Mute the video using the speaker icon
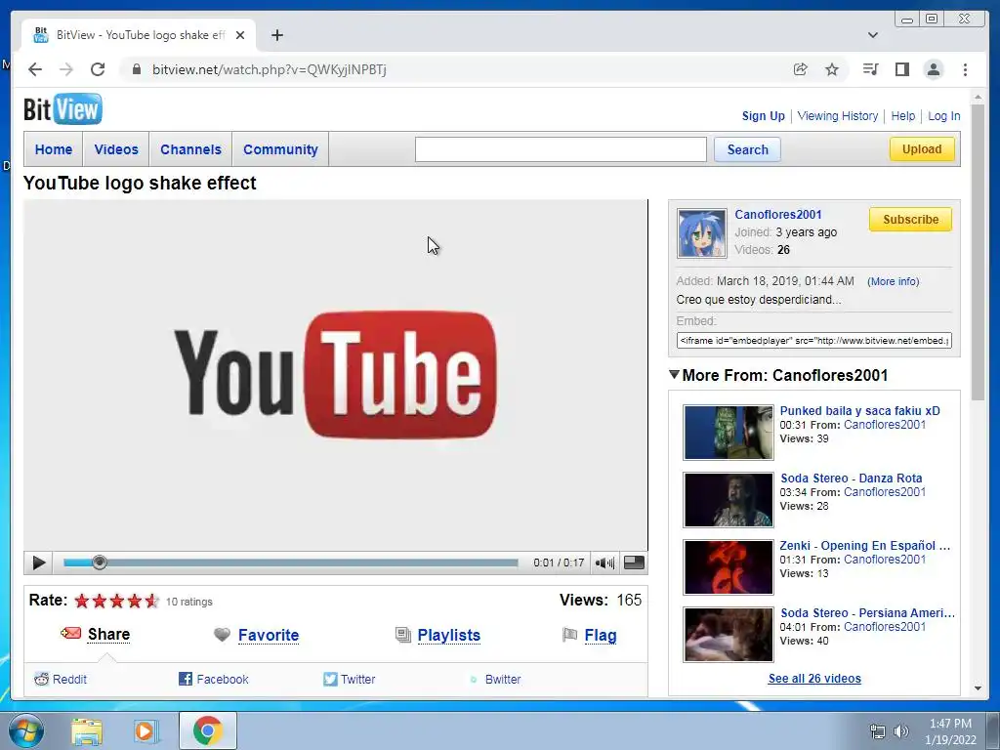 (604, 562)
